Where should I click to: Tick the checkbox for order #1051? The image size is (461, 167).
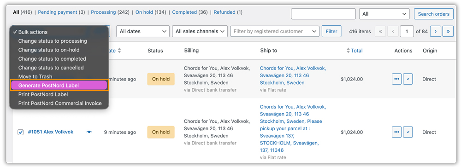[x=21, y=132]
